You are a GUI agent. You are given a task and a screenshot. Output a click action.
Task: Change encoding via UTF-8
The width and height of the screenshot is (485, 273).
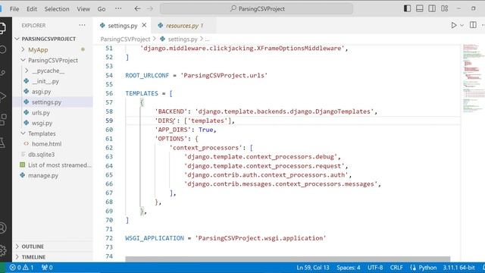[x=375, y=268]
